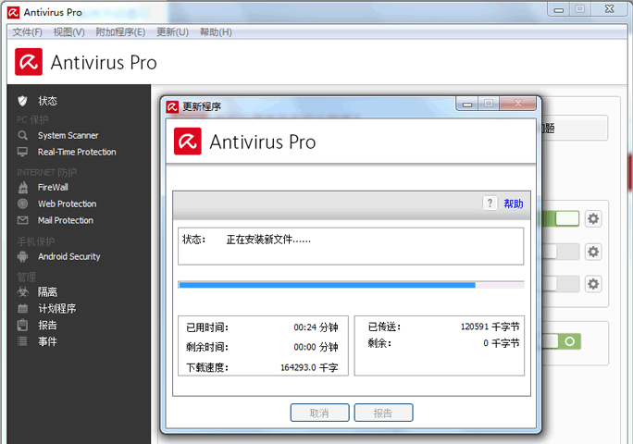This screenshot has width=633, height=444.
Task: Click the question mark help icon
Action: [x=490, y=203]
